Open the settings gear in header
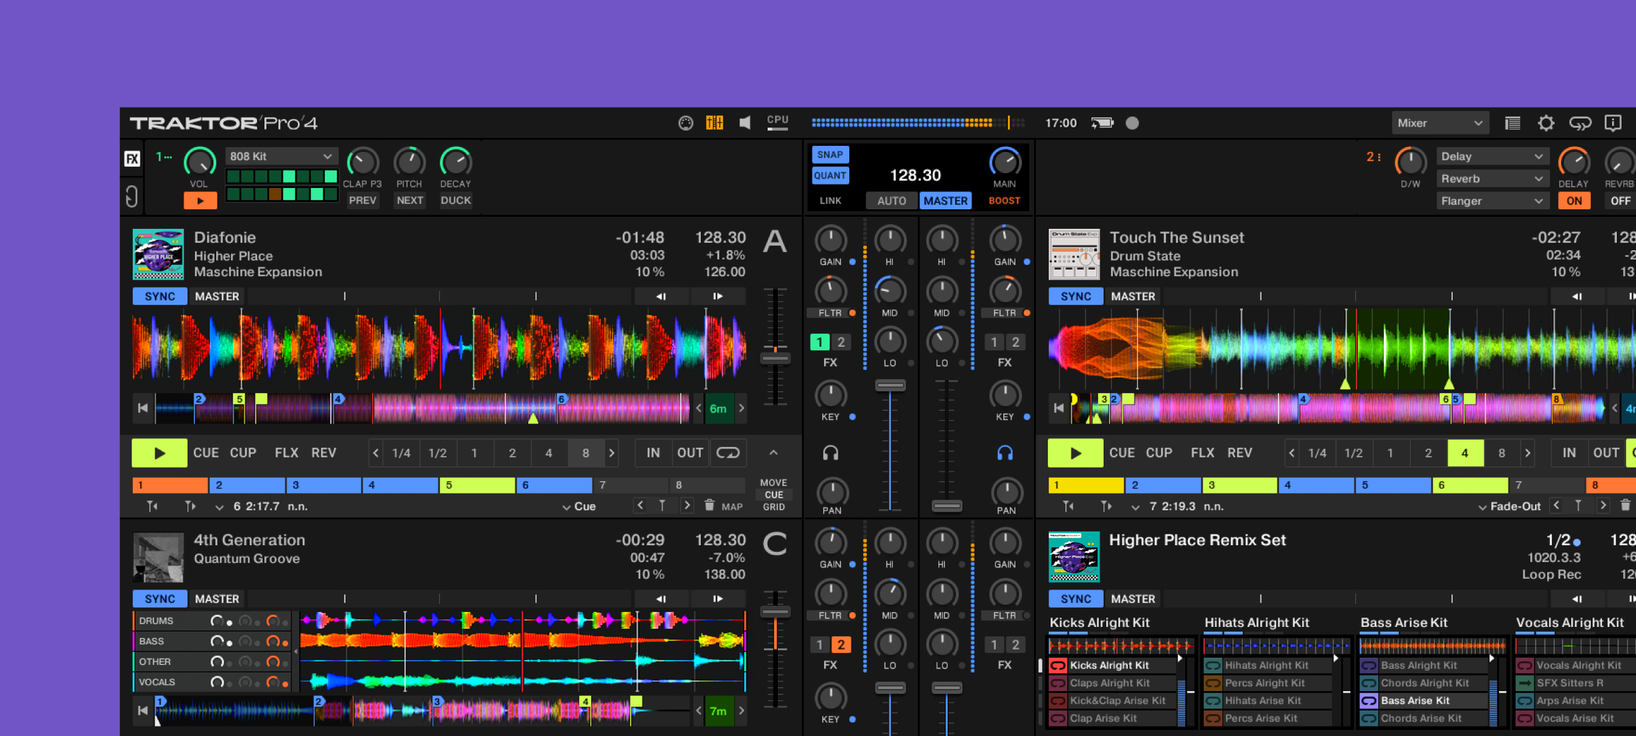The height and width of the screenshot is (736, 1636). pyautogui.click(x=1546, y=123)
